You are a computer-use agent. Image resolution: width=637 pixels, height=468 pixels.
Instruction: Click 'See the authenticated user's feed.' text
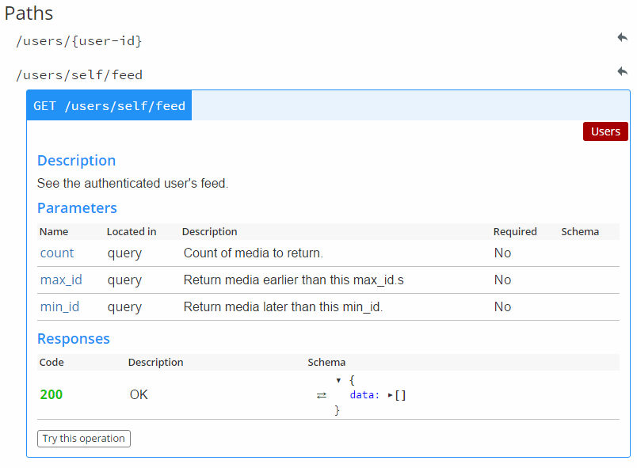133,183
